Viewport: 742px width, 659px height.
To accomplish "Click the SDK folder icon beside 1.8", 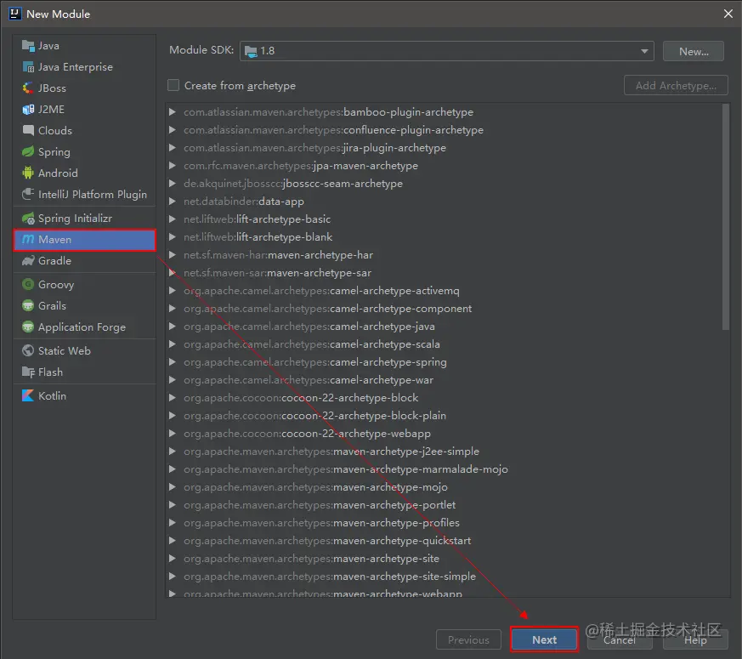I will [x=252, y=51].
